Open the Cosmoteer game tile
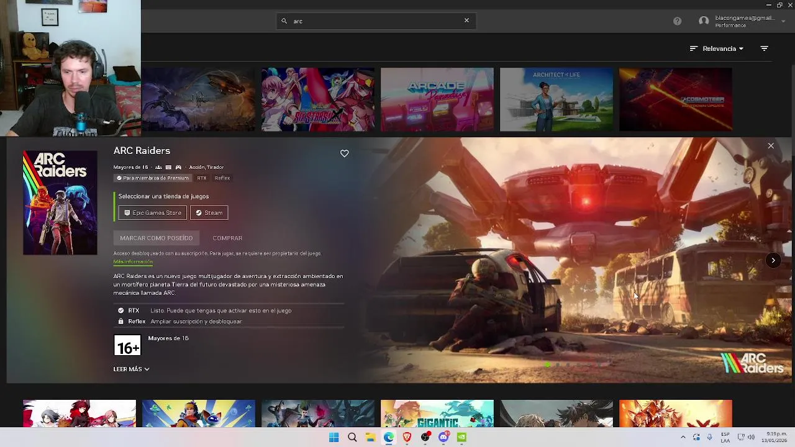Viewport: 795px width, 447px height. [676, 99]
